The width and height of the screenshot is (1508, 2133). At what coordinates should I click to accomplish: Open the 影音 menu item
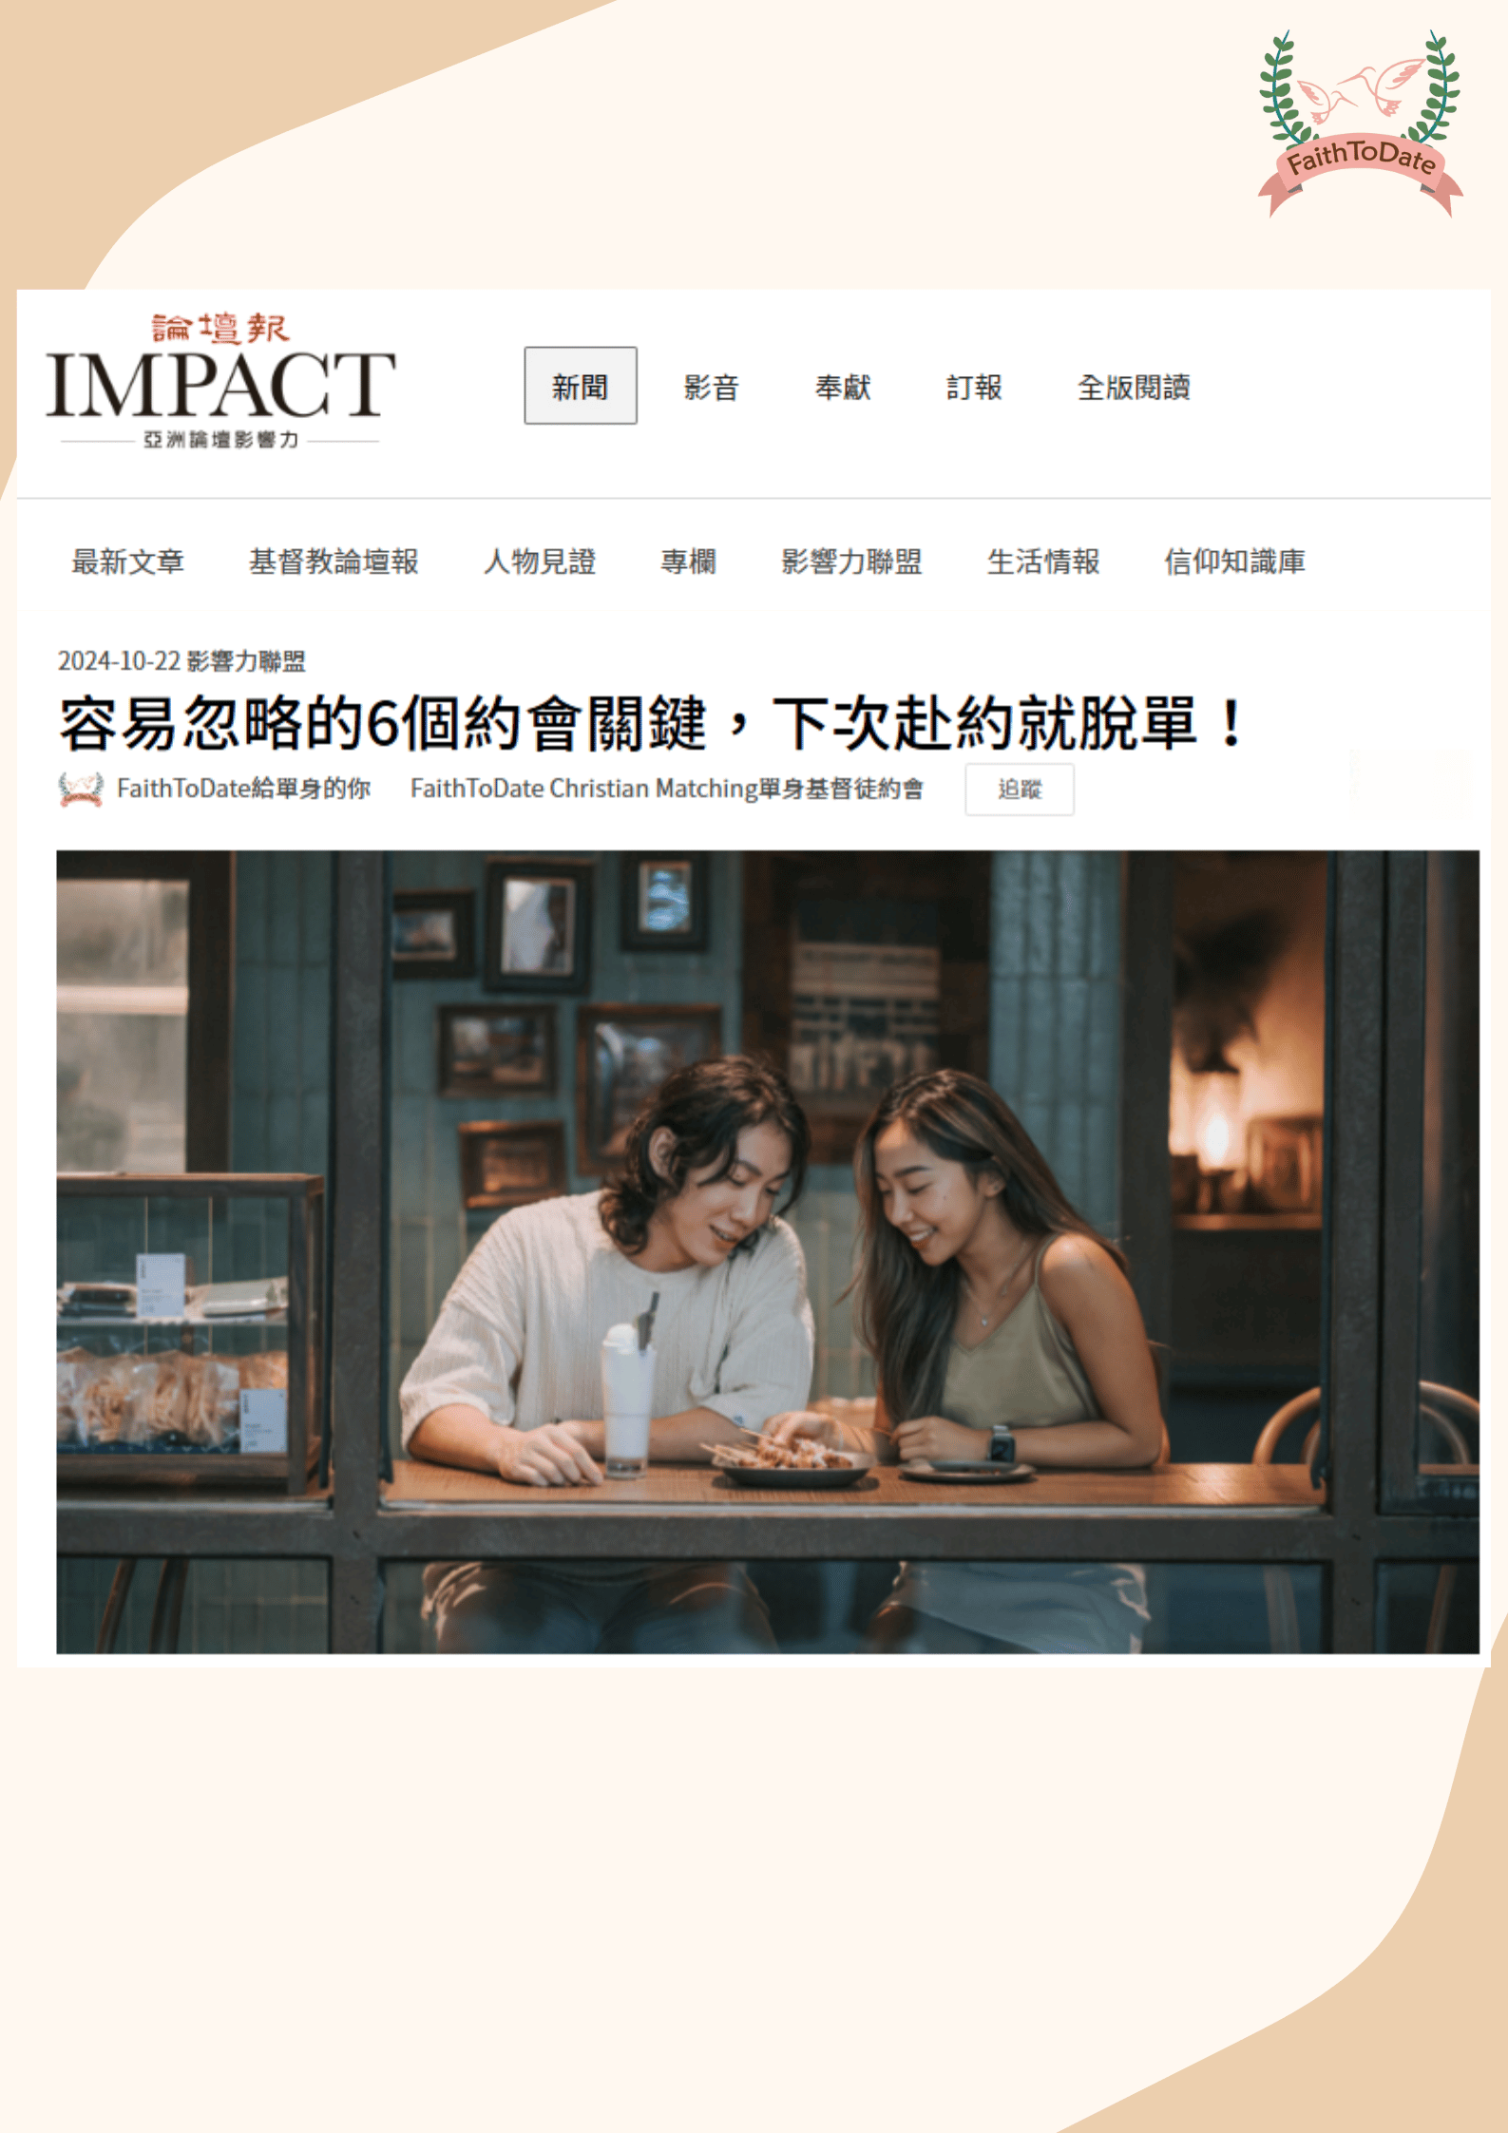click(711, 388)
